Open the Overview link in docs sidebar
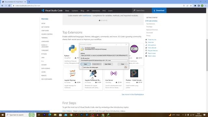 [x=45, y=19]
